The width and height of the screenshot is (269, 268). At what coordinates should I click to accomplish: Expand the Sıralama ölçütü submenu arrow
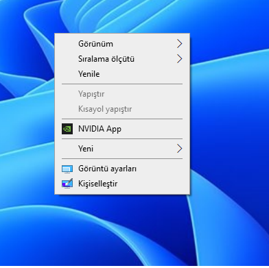[x=180, y=59]
